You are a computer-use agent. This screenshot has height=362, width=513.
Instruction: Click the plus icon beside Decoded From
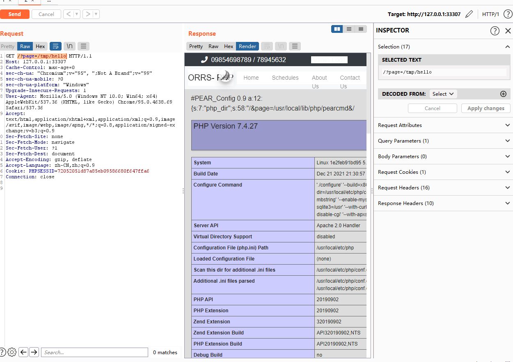(x=504, y=94)
